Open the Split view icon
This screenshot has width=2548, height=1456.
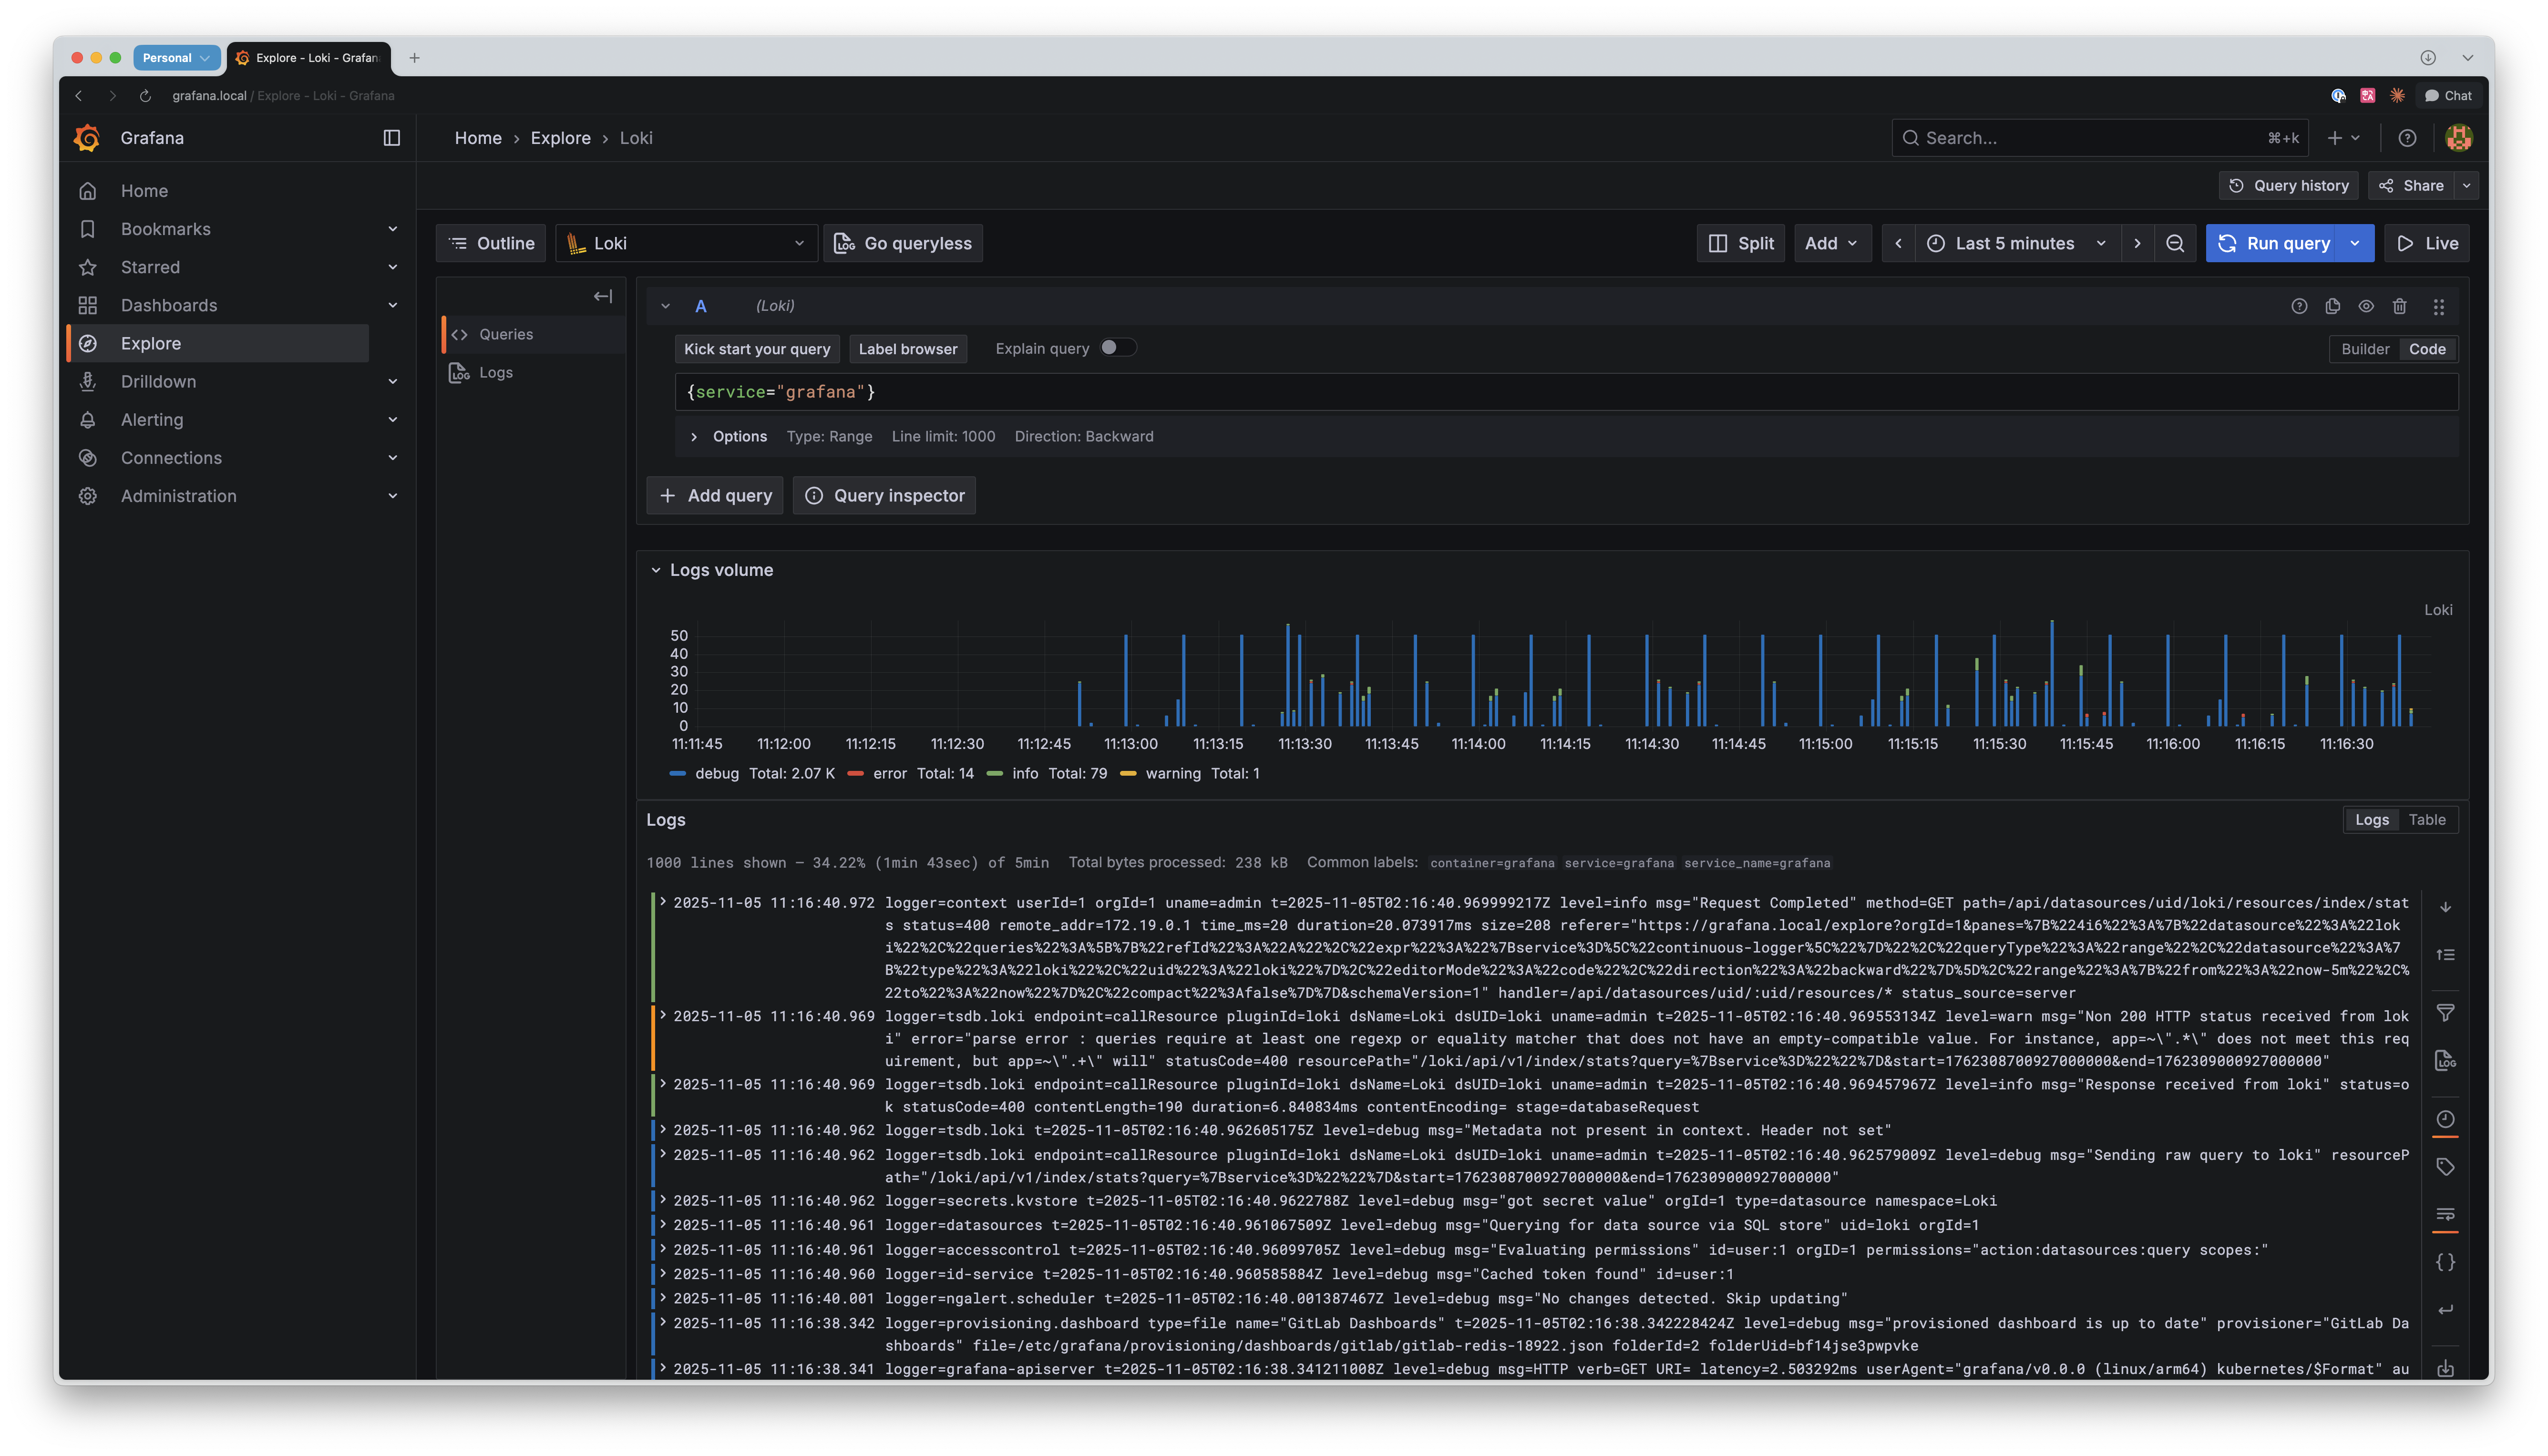[x=1740, y=242]
